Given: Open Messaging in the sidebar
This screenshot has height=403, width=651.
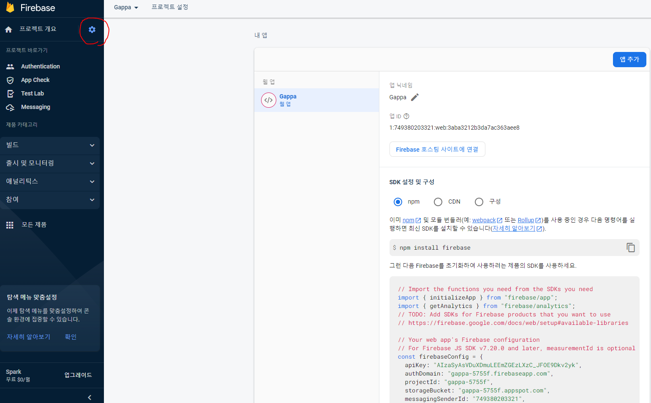Looking at the screenshot, I should [35, 107].
